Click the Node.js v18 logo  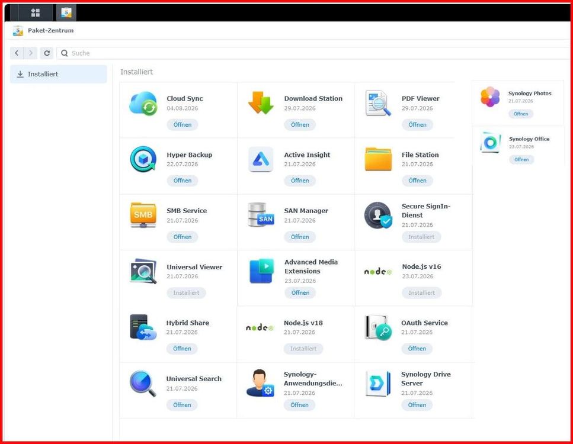[x=260, y=327]
